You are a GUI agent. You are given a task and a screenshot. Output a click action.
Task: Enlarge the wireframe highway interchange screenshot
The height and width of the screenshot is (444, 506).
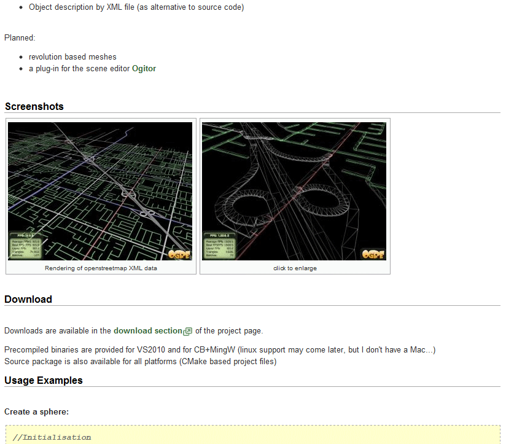(294, 191)
